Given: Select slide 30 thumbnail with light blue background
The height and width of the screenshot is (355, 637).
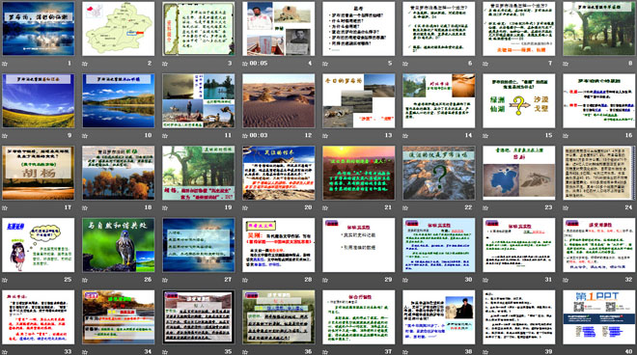Looking at the screenshot, I should [439, 245].
